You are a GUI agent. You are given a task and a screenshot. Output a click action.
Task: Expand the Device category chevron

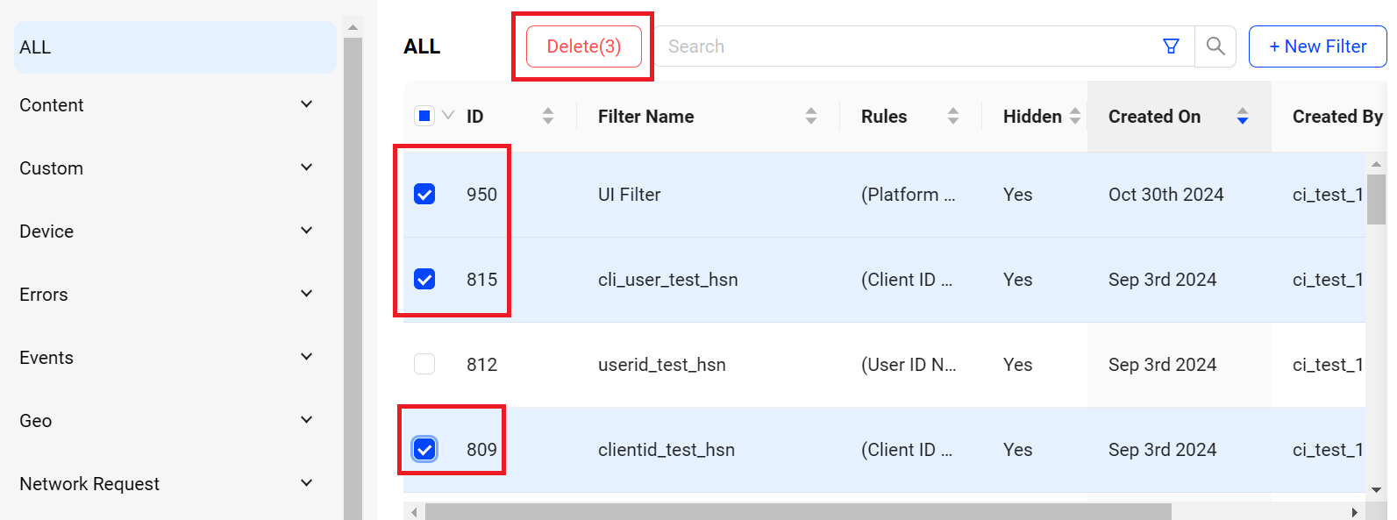point(306,231)
